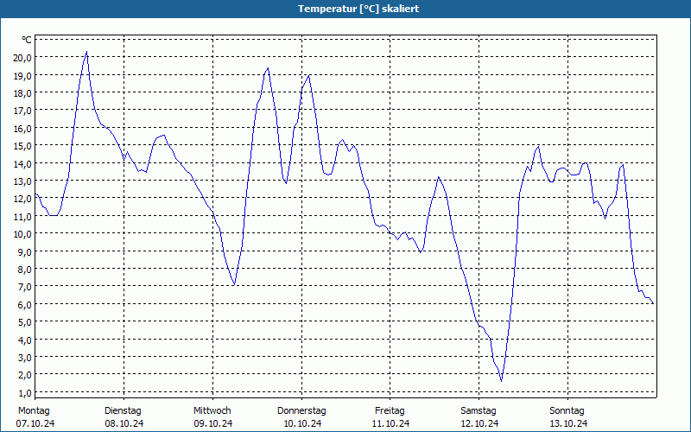
Task: Click the 19,0 y-axis label
Action: point(22,75)
